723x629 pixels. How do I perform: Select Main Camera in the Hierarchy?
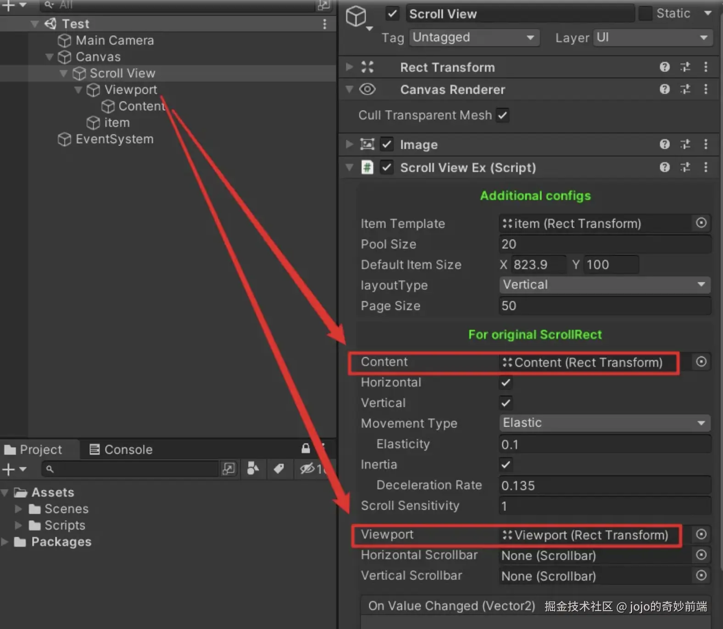115,40
